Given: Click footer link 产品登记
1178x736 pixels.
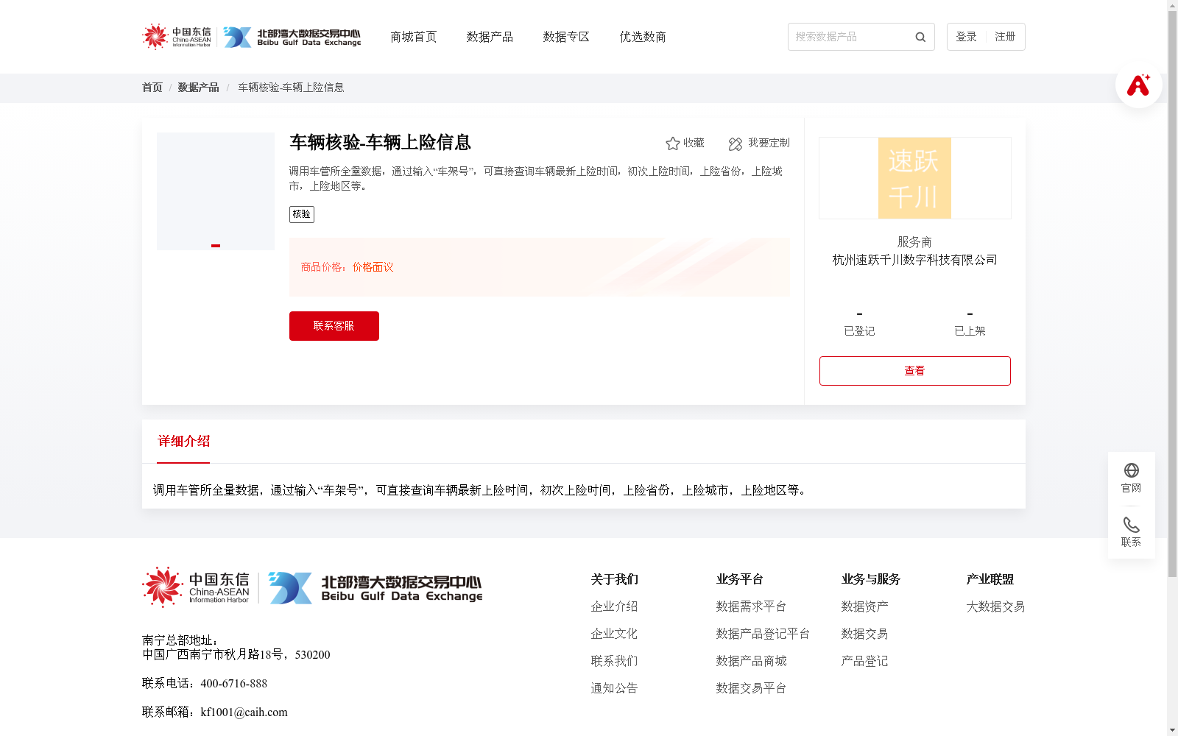Looking at the screenshot, I should 864,661.
